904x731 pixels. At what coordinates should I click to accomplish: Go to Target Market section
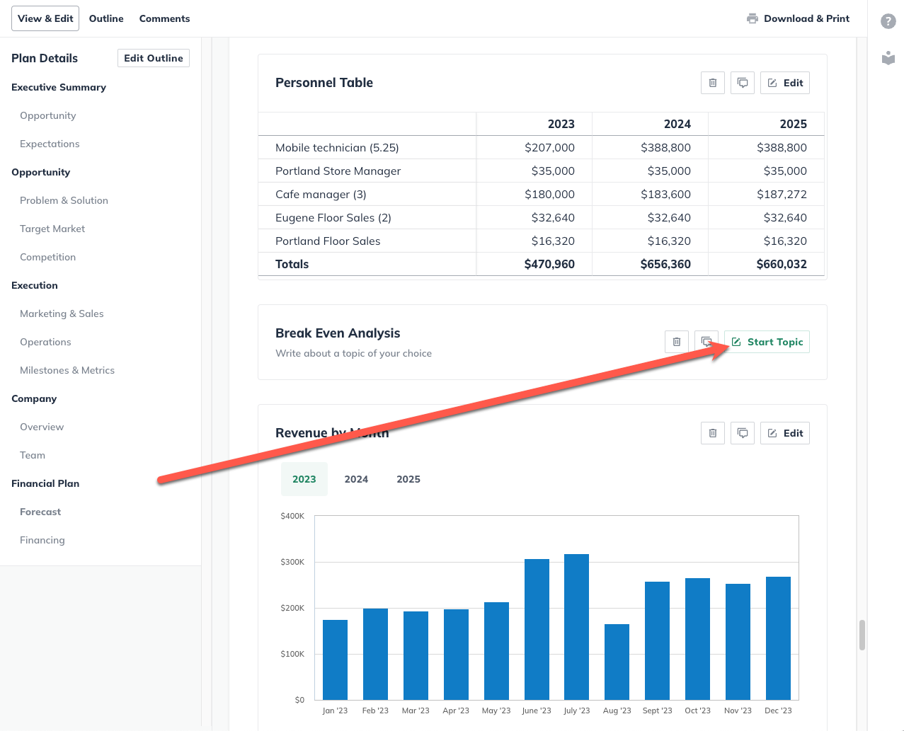click(52, 229)
